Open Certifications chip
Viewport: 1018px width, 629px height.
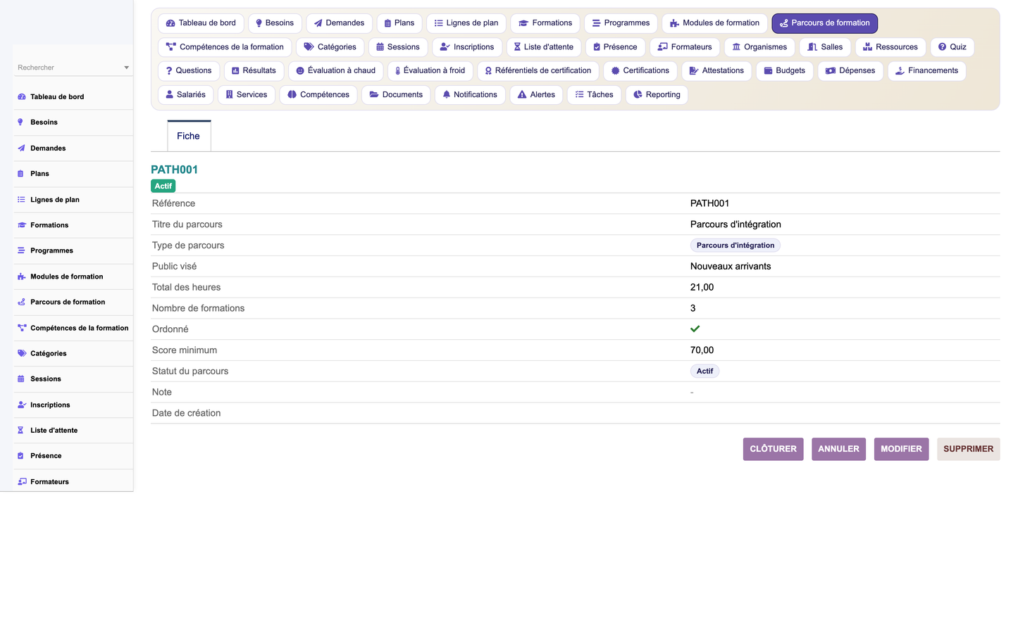point(640,70)
